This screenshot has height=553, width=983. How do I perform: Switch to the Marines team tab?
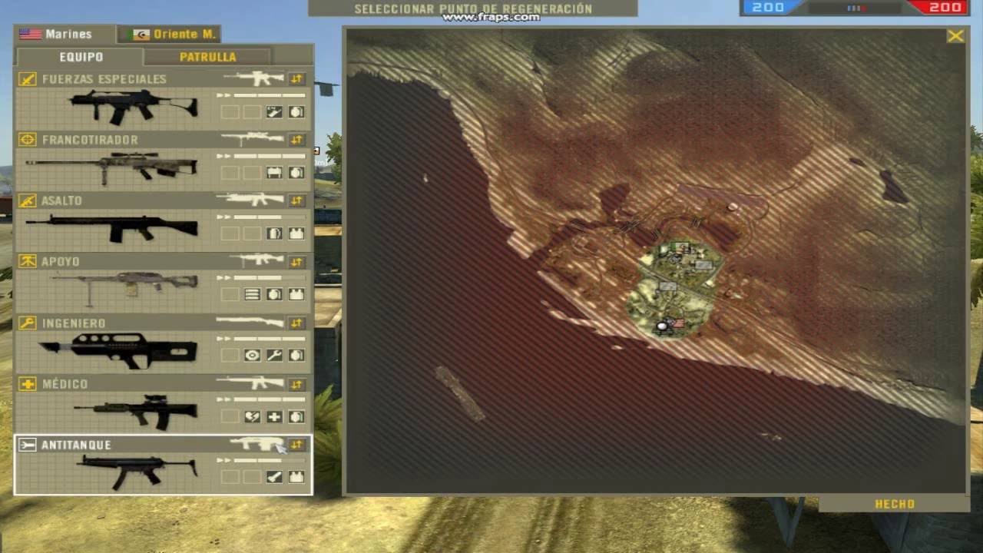(x=65, y=35)
